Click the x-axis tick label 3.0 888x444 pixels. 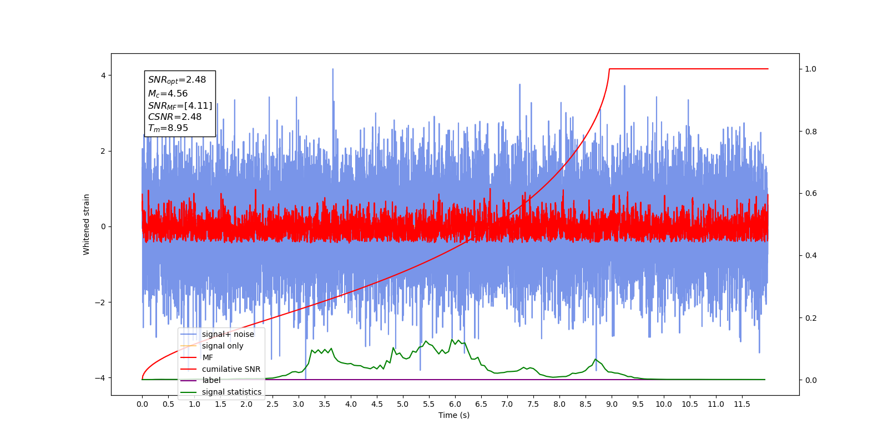tap(299, 404)
